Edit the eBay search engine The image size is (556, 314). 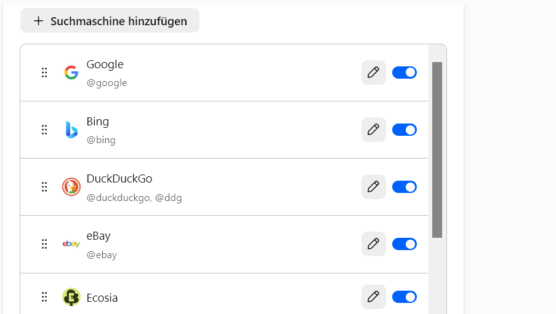coord(373,244)
